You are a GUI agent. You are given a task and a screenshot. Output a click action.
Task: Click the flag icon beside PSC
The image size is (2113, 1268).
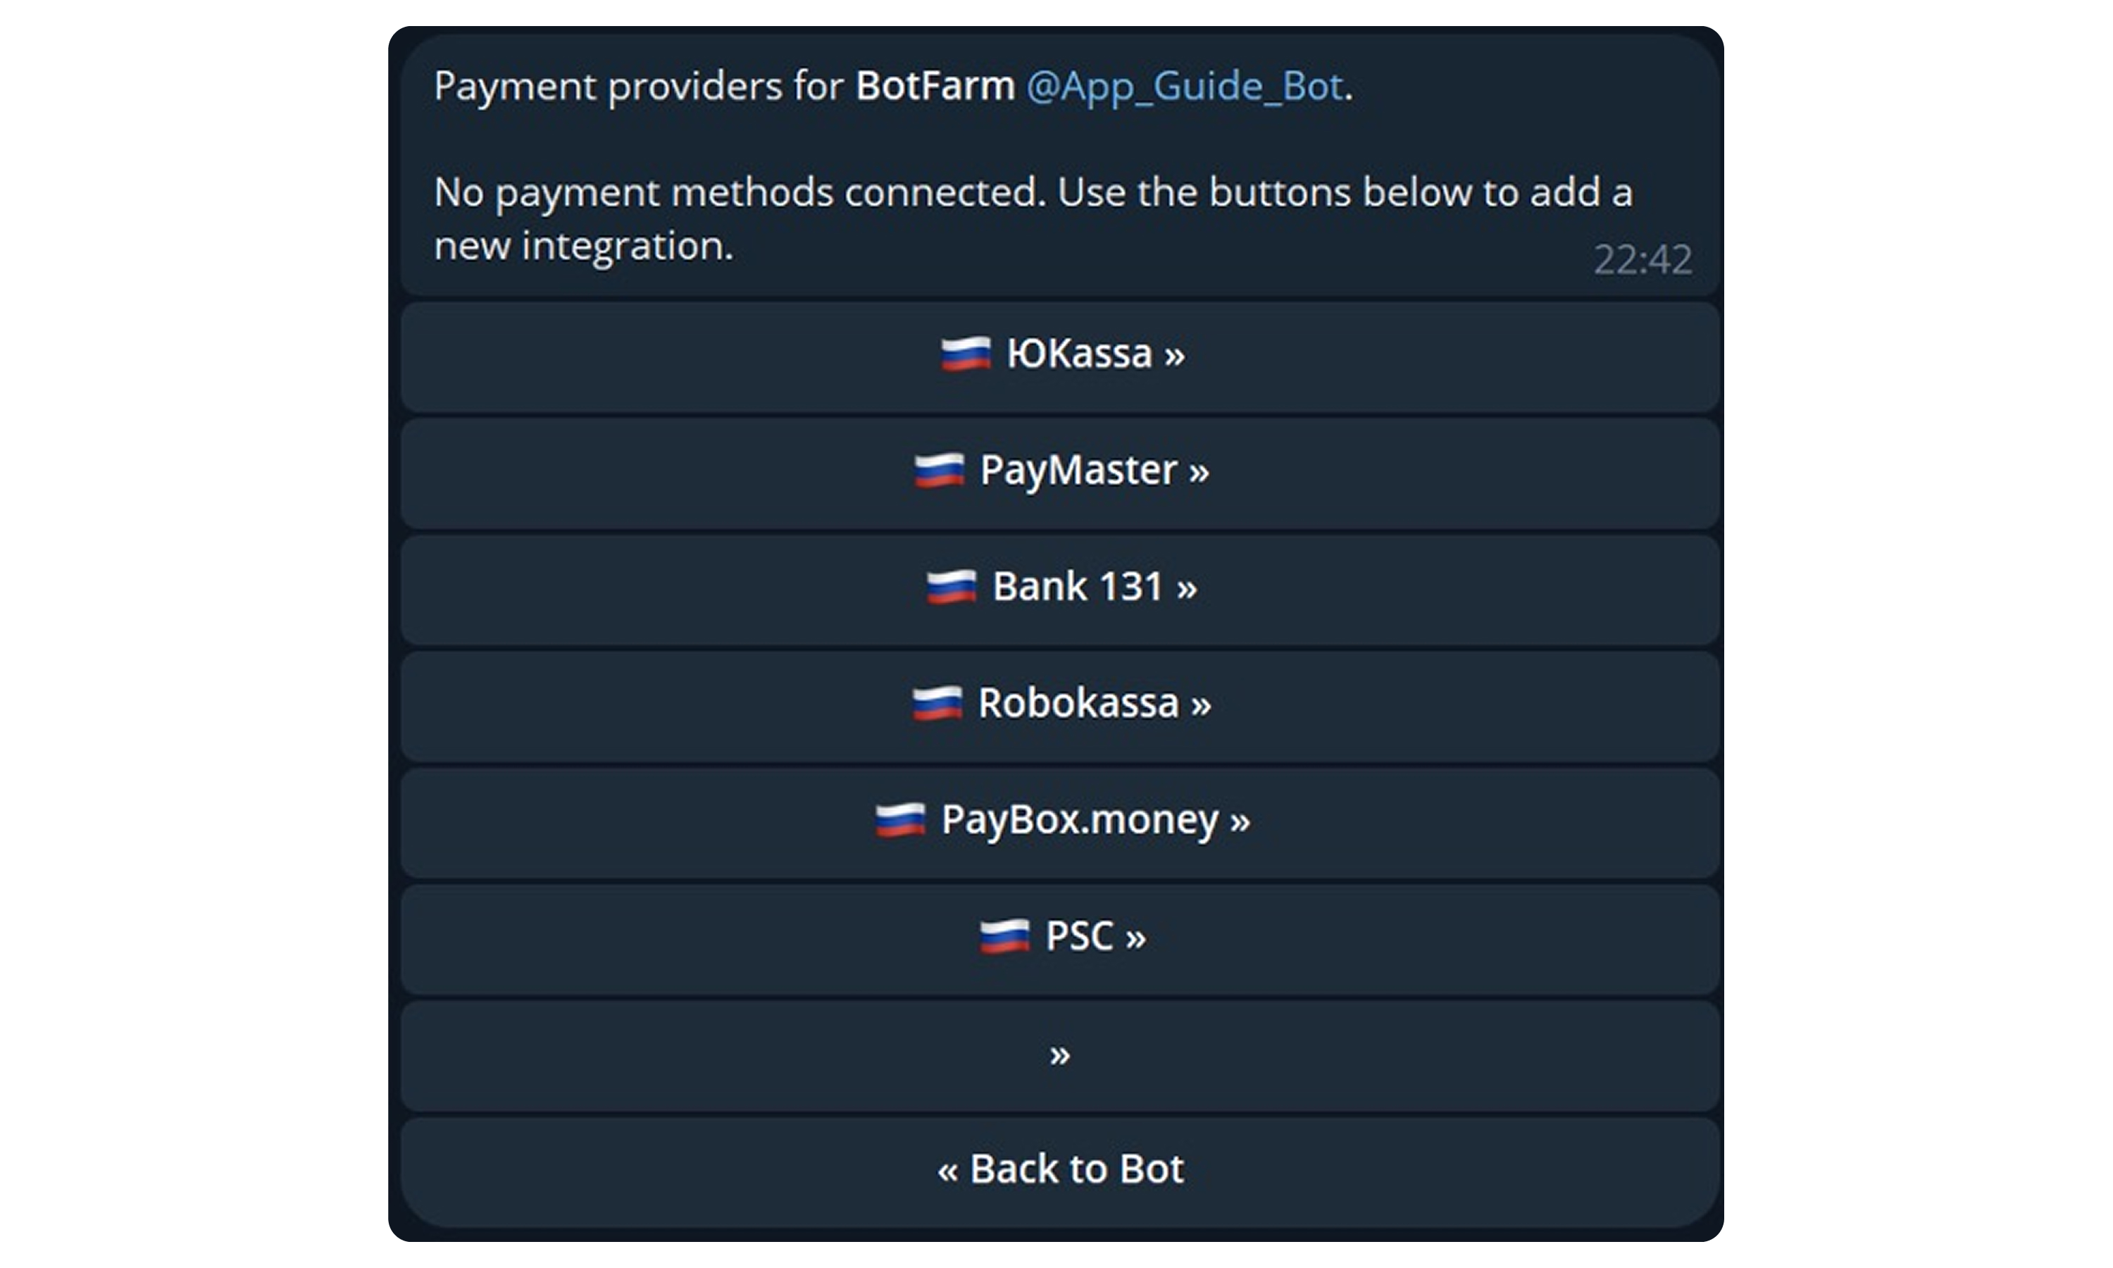pos(1004,938)
